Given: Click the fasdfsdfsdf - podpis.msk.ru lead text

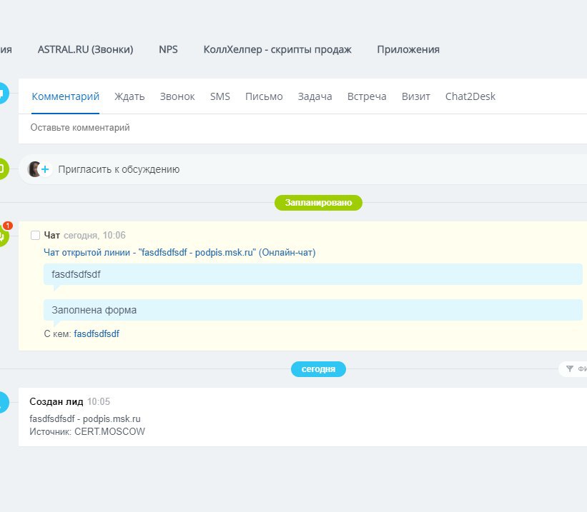Looking at the screenshot, I should (x=85, y=419).
